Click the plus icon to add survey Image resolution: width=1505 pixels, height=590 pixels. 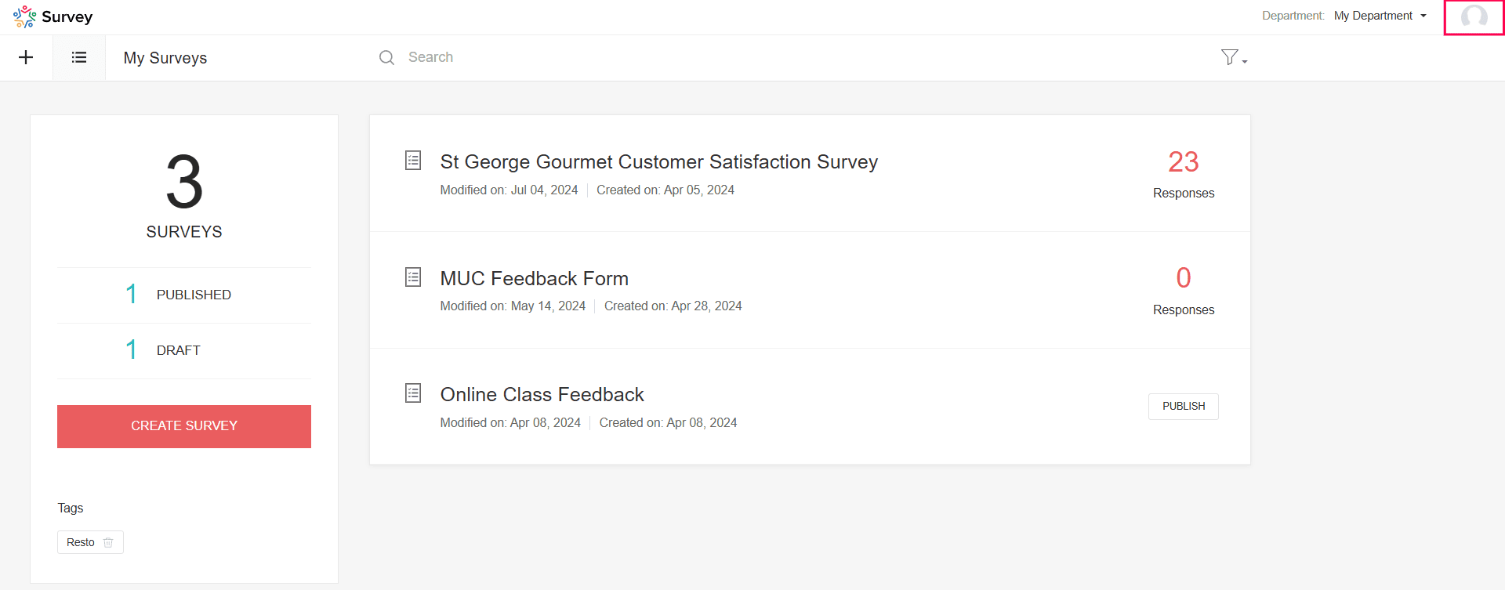pos(26,57)
